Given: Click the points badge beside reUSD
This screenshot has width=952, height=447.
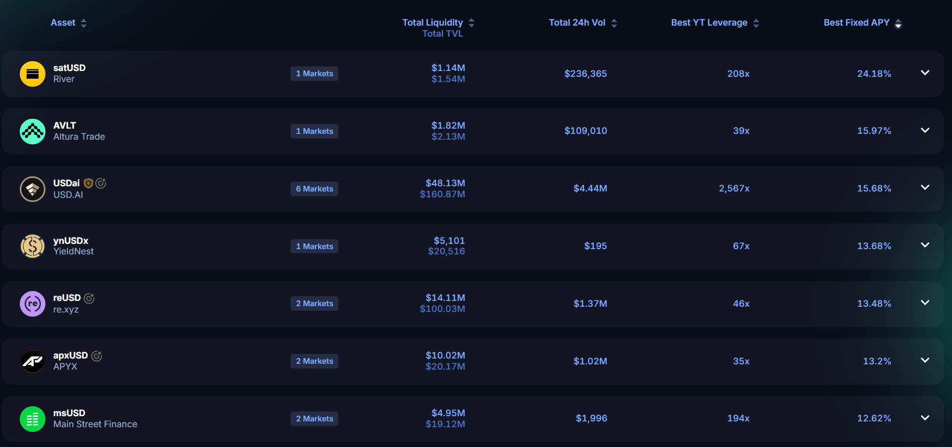Looking at the screenshot, I should tap(89, 298).
